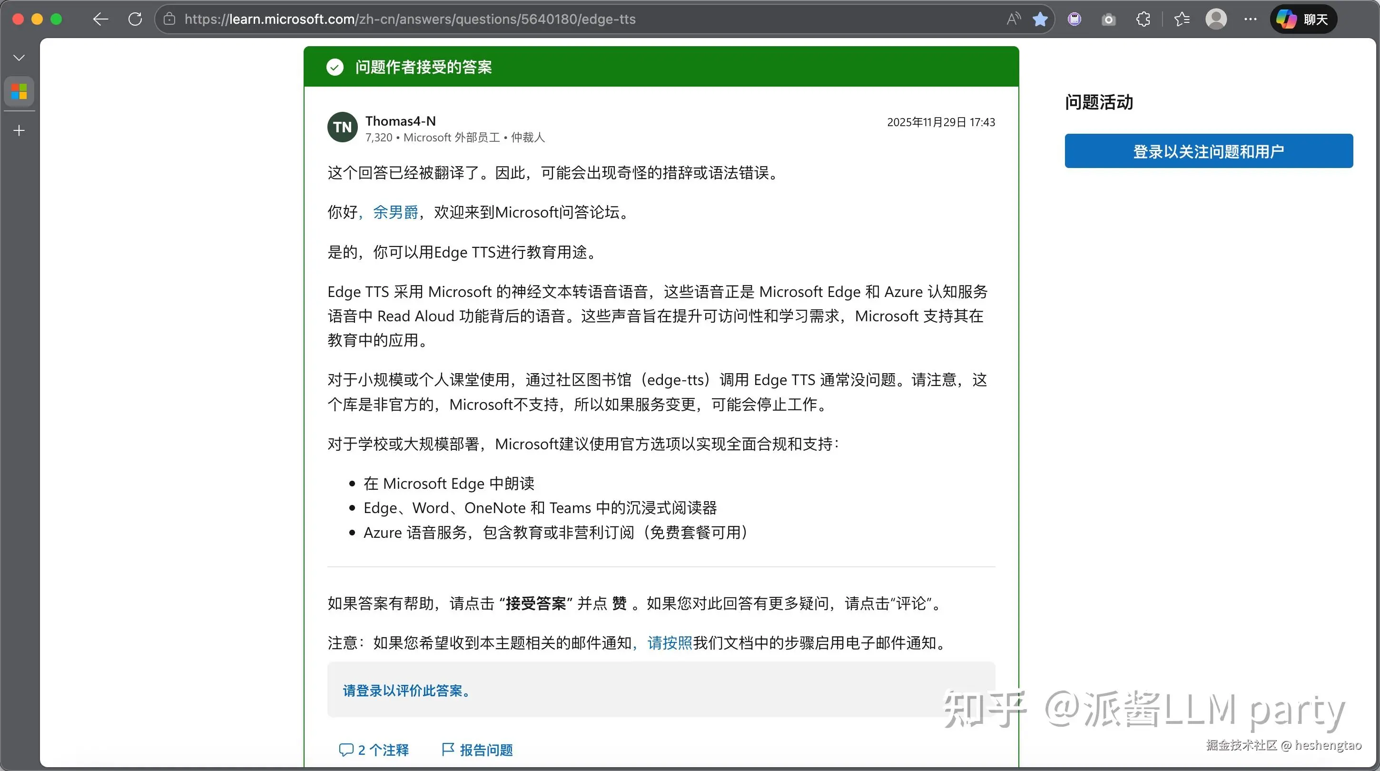Expand the 2 个注释 comments
The height and width of the screenshot is (771, 1380).
(x=374, y=750)
